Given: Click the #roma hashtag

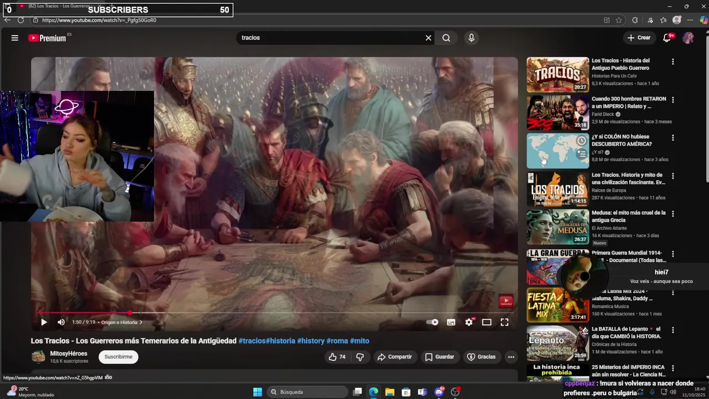Looking at the screenshot, I should point(337,341).
